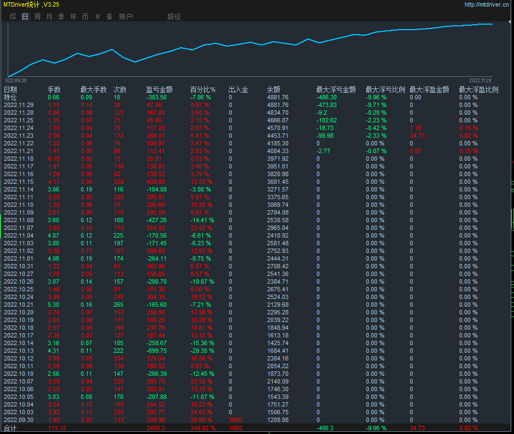Select the M tab
514x434 pixels.
tap(97, 16)
